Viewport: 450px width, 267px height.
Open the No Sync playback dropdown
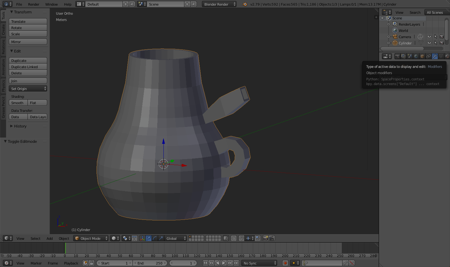point(259,263)
